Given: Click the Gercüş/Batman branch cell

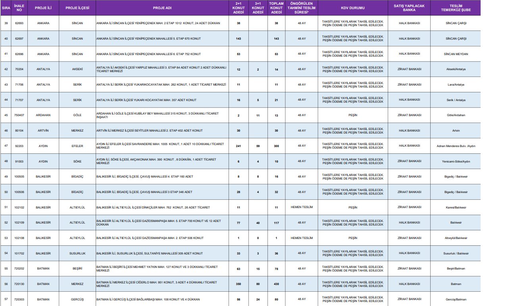Looking at the screenshot, I should 456,299.
